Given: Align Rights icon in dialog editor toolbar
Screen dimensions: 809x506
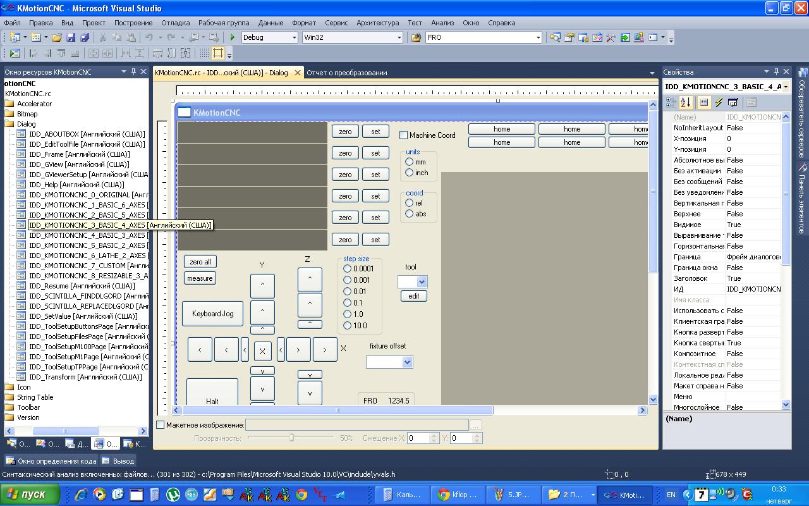Looking at the screenshot, I should click(47, 53).
